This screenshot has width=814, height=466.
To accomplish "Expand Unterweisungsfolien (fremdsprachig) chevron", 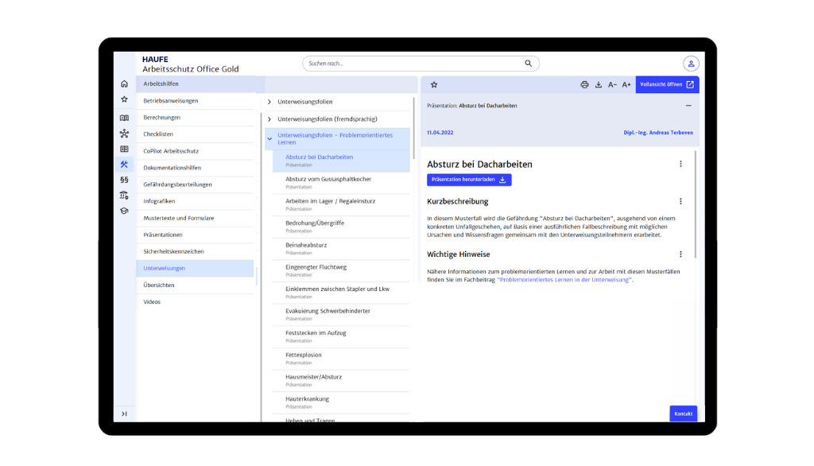I will 269,118.
